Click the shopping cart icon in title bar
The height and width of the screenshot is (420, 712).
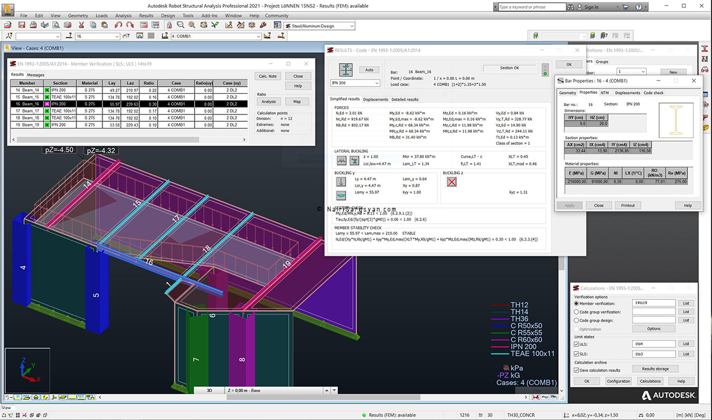625,7
